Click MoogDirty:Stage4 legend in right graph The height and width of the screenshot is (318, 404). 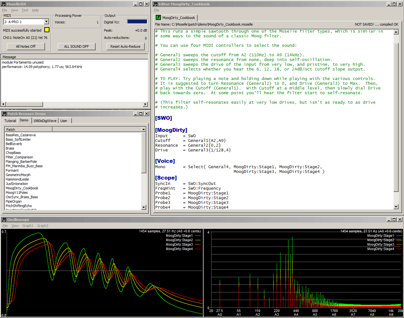(381, 249)
